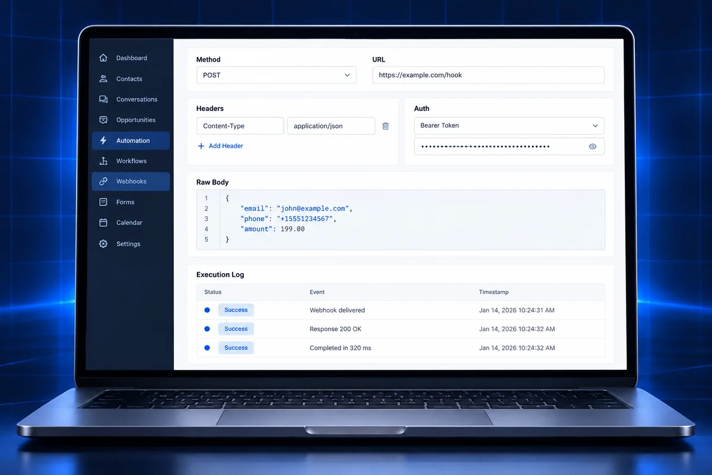Reveal the bearer token with the eye icon
This screenshot has height=475, width=712.
pyautogui.click(x=592, y=147)
